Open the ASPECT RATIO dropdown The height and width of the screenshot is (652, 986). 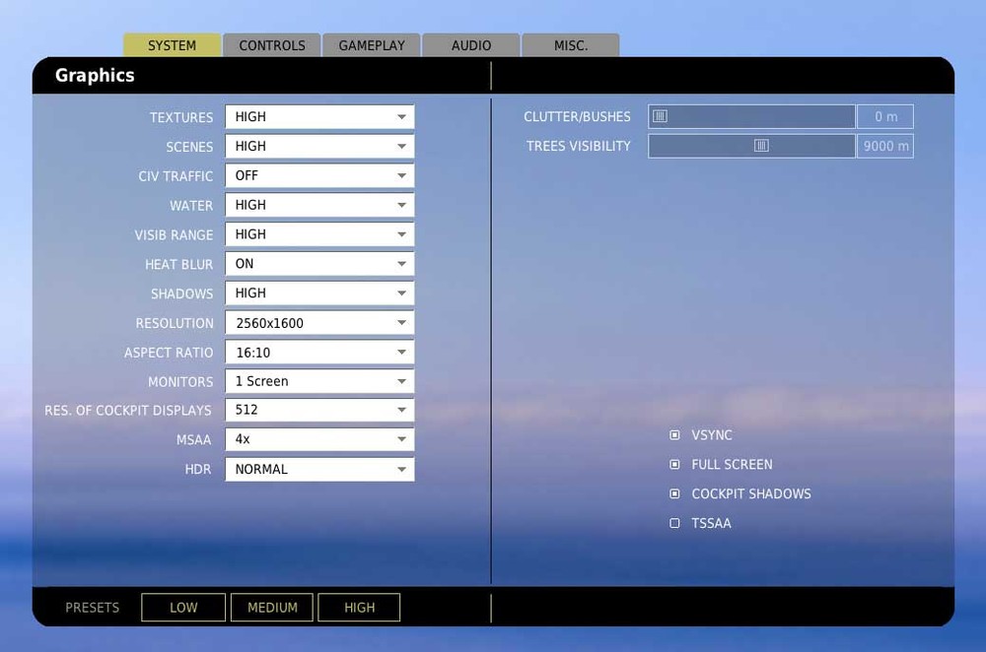pyautogui.click(x=319, y=353)
